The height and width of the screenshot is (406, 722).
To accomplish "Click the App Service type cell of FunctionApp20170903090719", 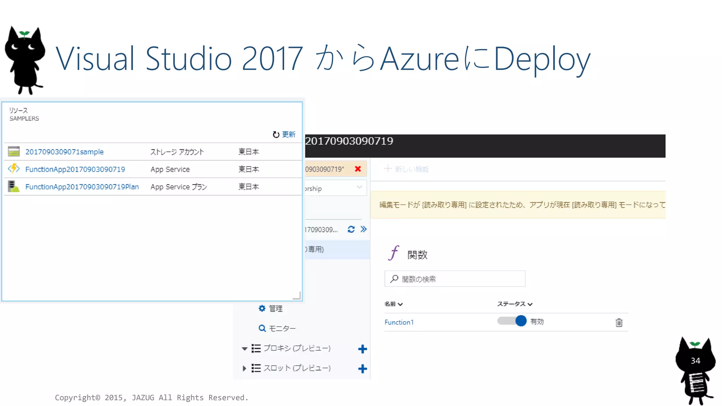I will (x=170, y=169).
